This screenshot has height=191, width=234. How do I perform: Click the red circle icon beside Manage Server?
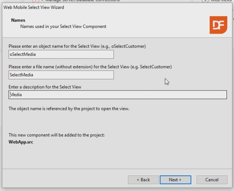pyautogui.click(x=36, y=1)
